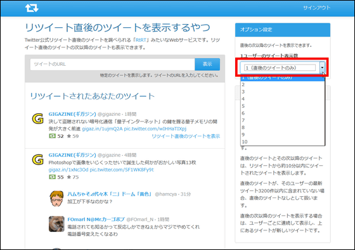Select option 3 in the dropdown list
This screenshot has width=355, height=250.
point(283,92)
